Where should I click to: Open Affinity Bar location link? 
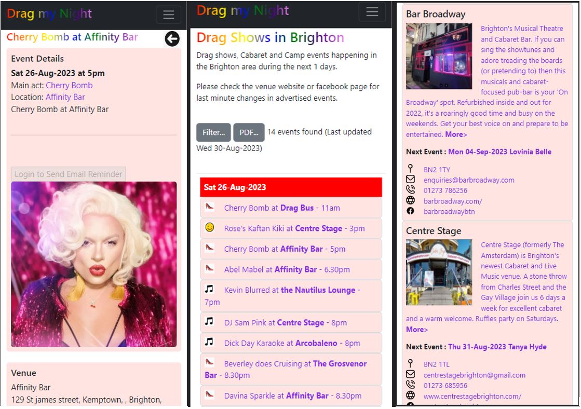pyautogui.click(x=65, y=97)
